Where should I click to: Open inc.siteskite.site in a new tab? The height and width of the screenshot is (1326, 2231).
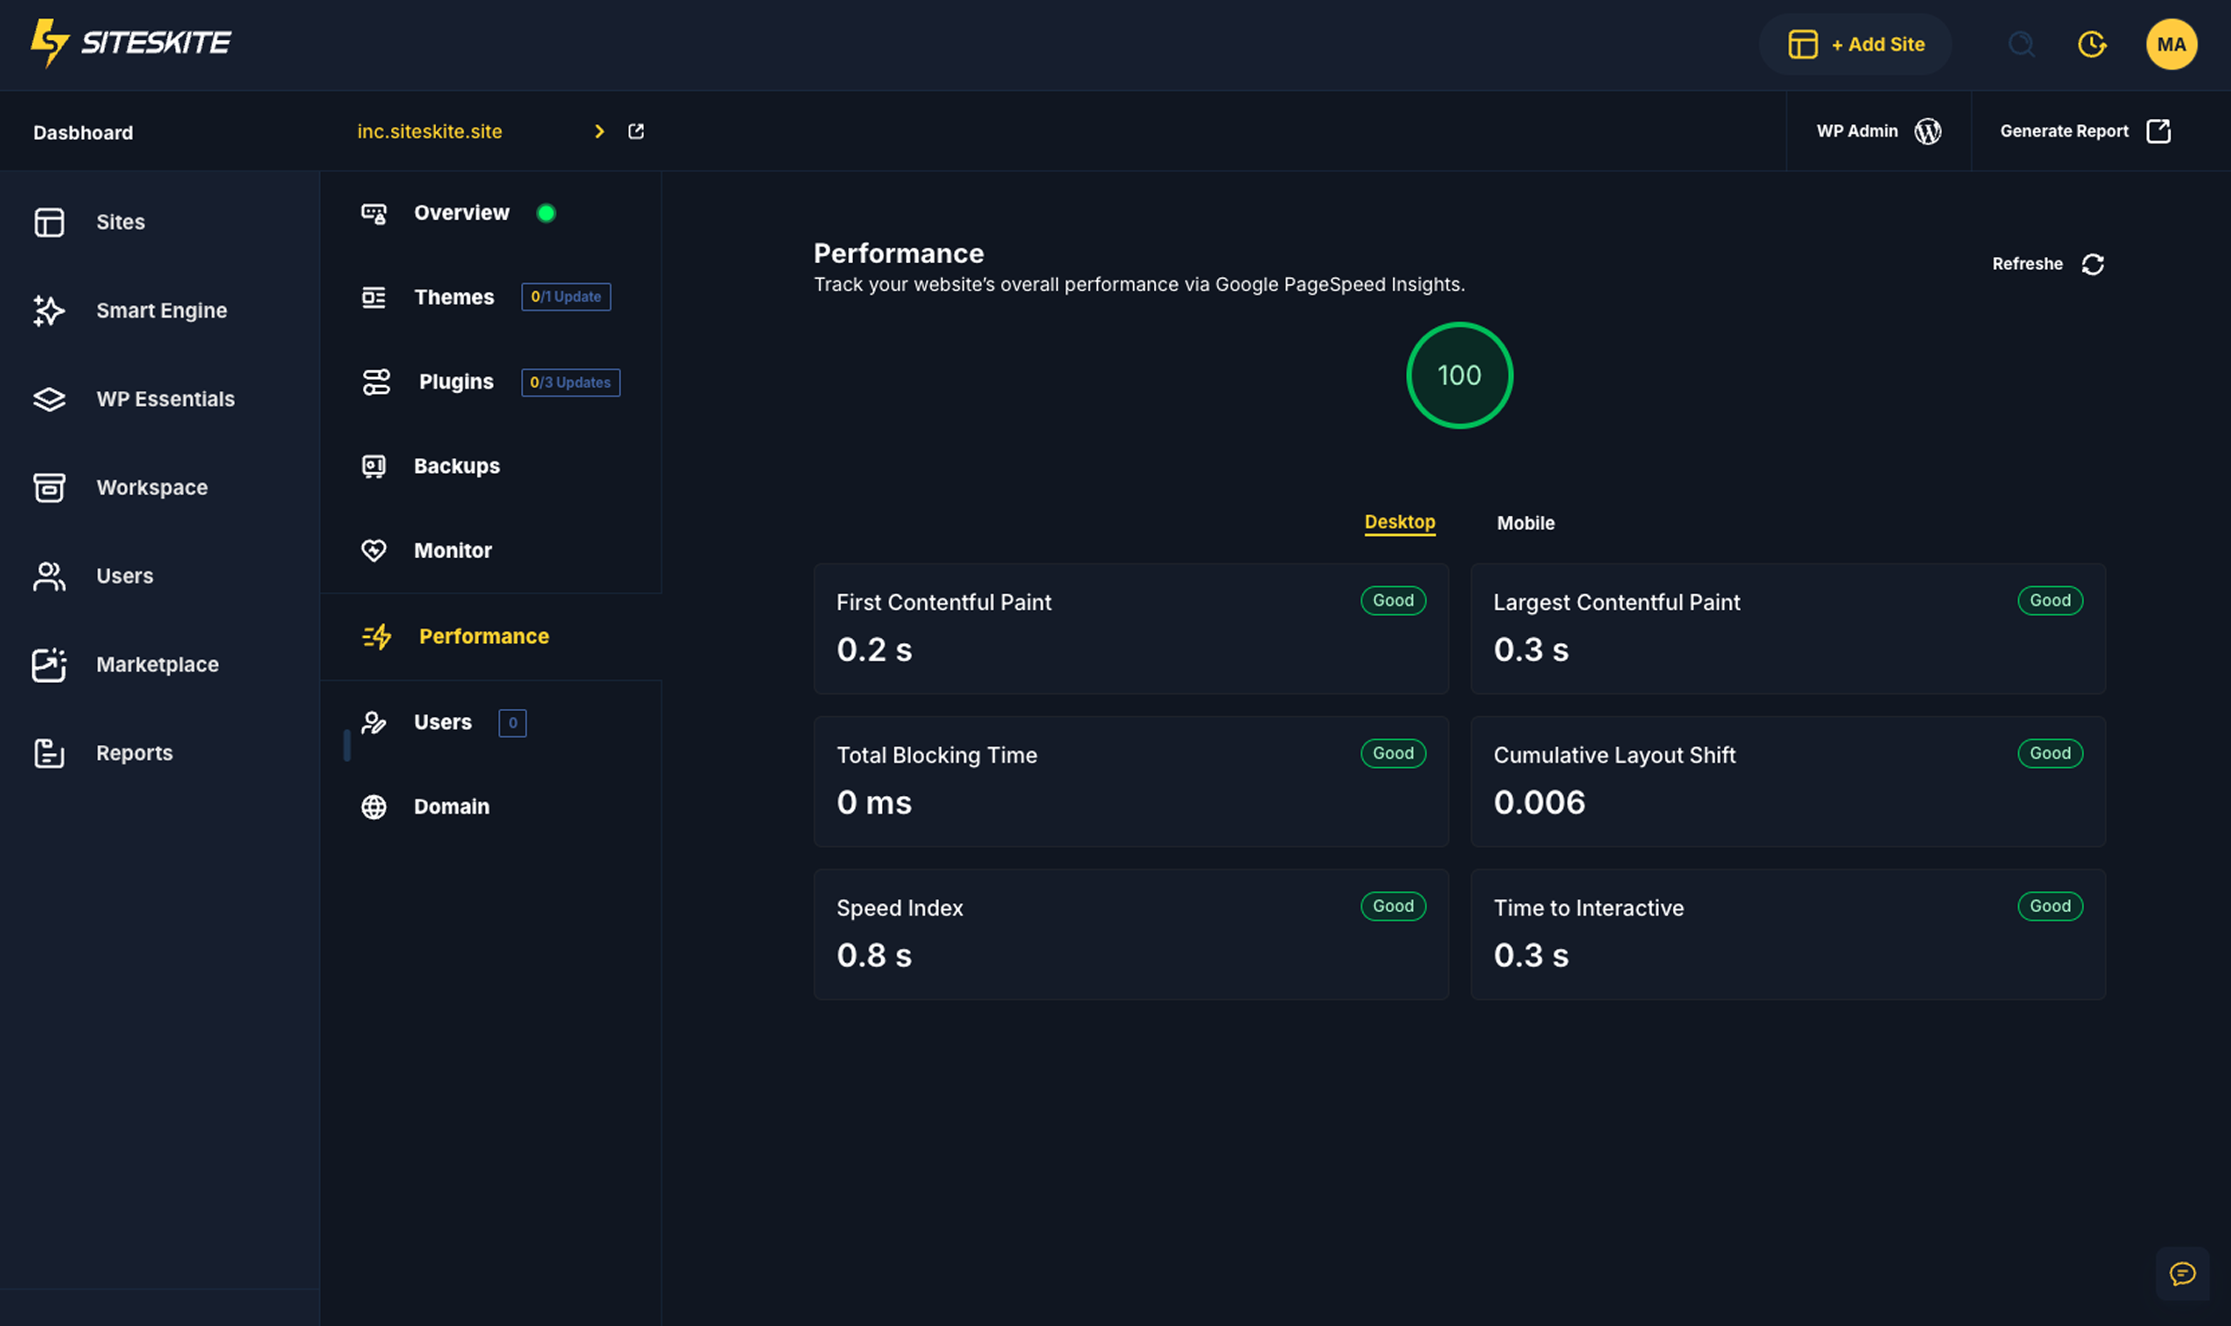[635, 131]
